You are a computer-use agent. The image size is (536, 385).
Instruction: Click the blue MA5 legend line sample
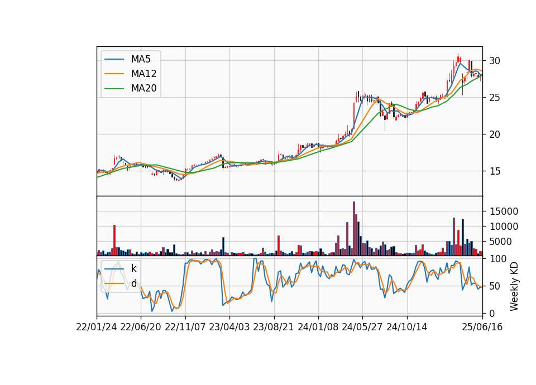(114, 60)
